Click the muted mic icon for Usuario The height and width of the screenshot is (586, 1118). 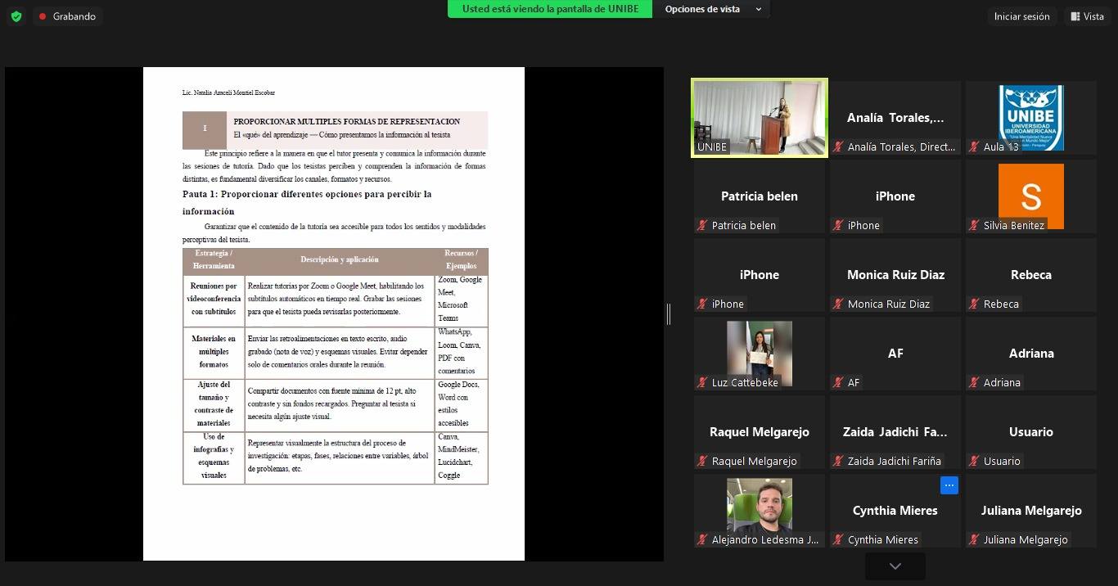tap(974, 462)
